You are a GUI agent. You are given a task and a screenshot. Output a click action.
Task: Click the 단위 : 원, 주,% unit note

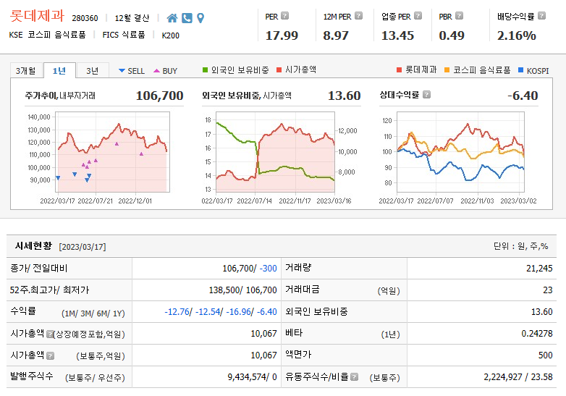coord(521,246)
